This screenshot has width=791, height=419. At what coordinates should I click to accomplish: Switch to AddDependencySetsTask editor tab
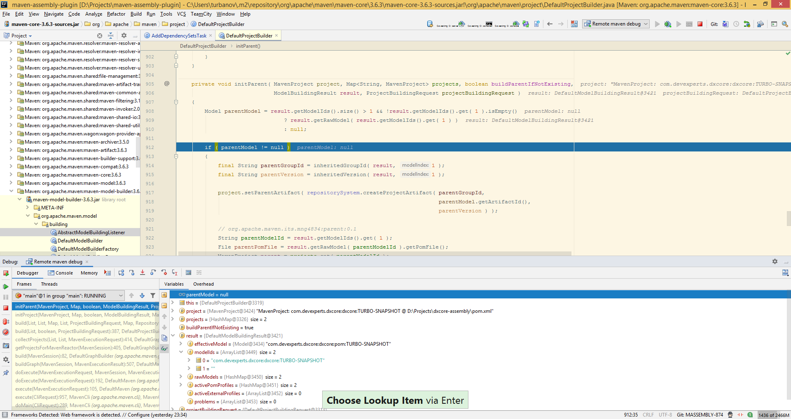pos(179,36)
